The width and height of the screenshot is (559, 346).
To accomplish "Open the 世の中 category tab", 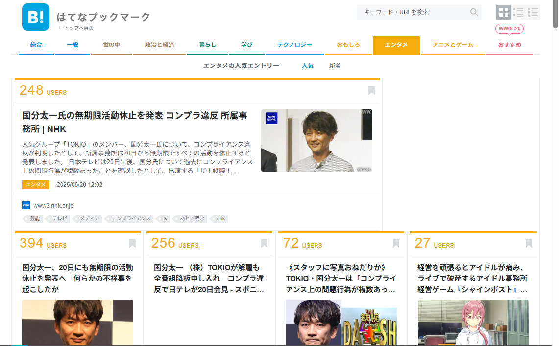I will (112, 45).
